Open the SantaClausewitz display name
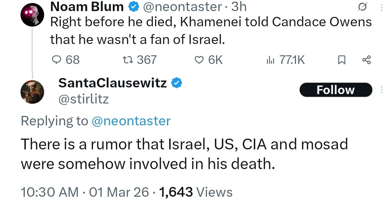This screenshot has height=205, width=392. tap(112, 83)
